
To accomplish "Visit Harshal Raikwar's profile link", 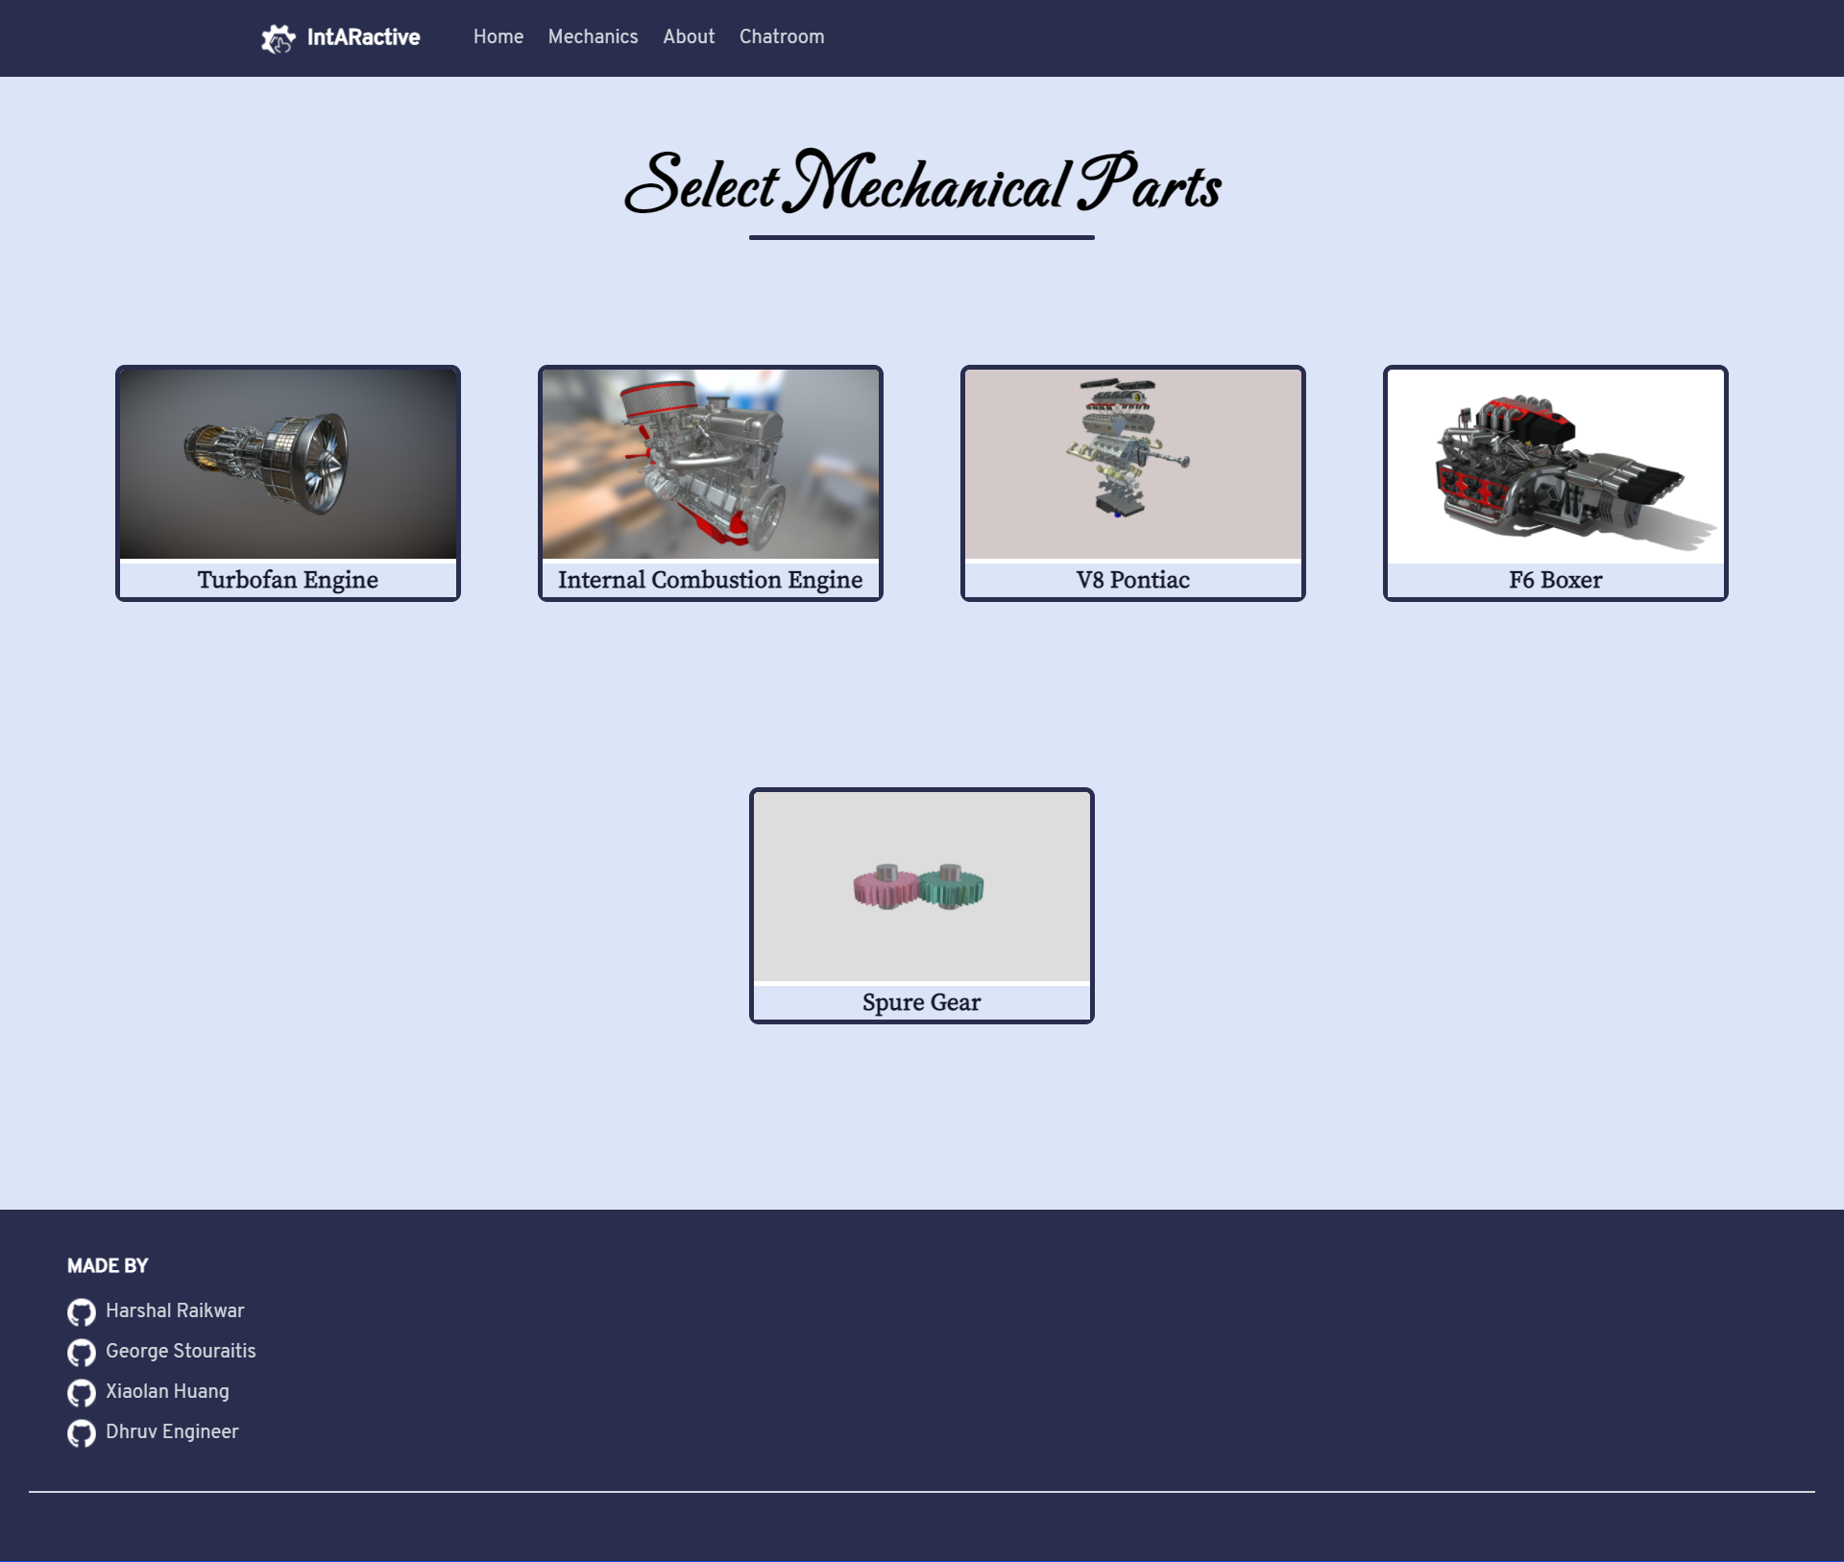I will click(175, 1310).
